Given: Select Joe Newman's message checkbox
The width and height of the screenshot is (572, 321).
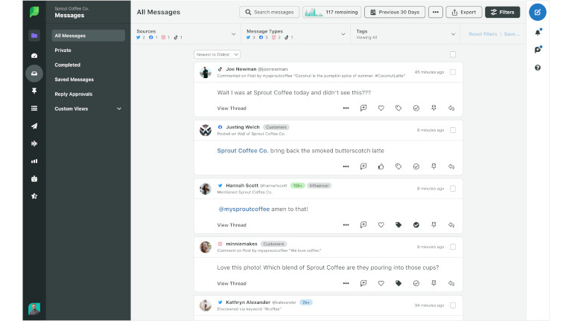Looking at the screenshot, I should [x=453, y=72].
